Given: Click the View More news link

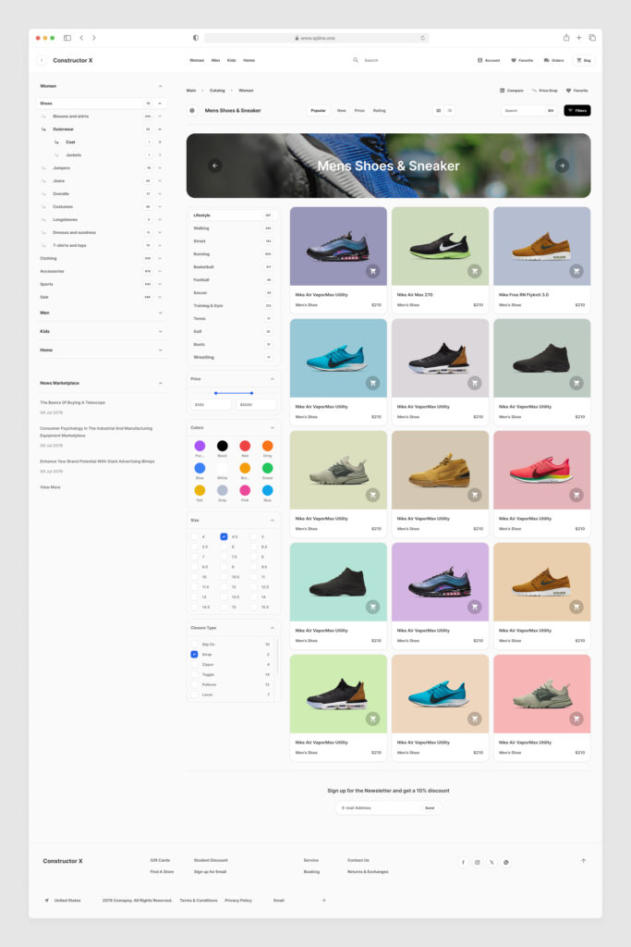Looking at the screenshot, I should coord(50,486).
